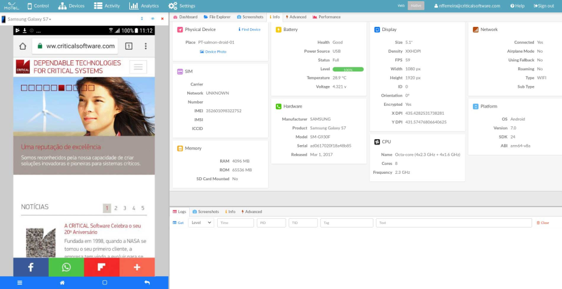Switch to upper Screenshots tab
562x289 pixels.
[x=250, y=17]
